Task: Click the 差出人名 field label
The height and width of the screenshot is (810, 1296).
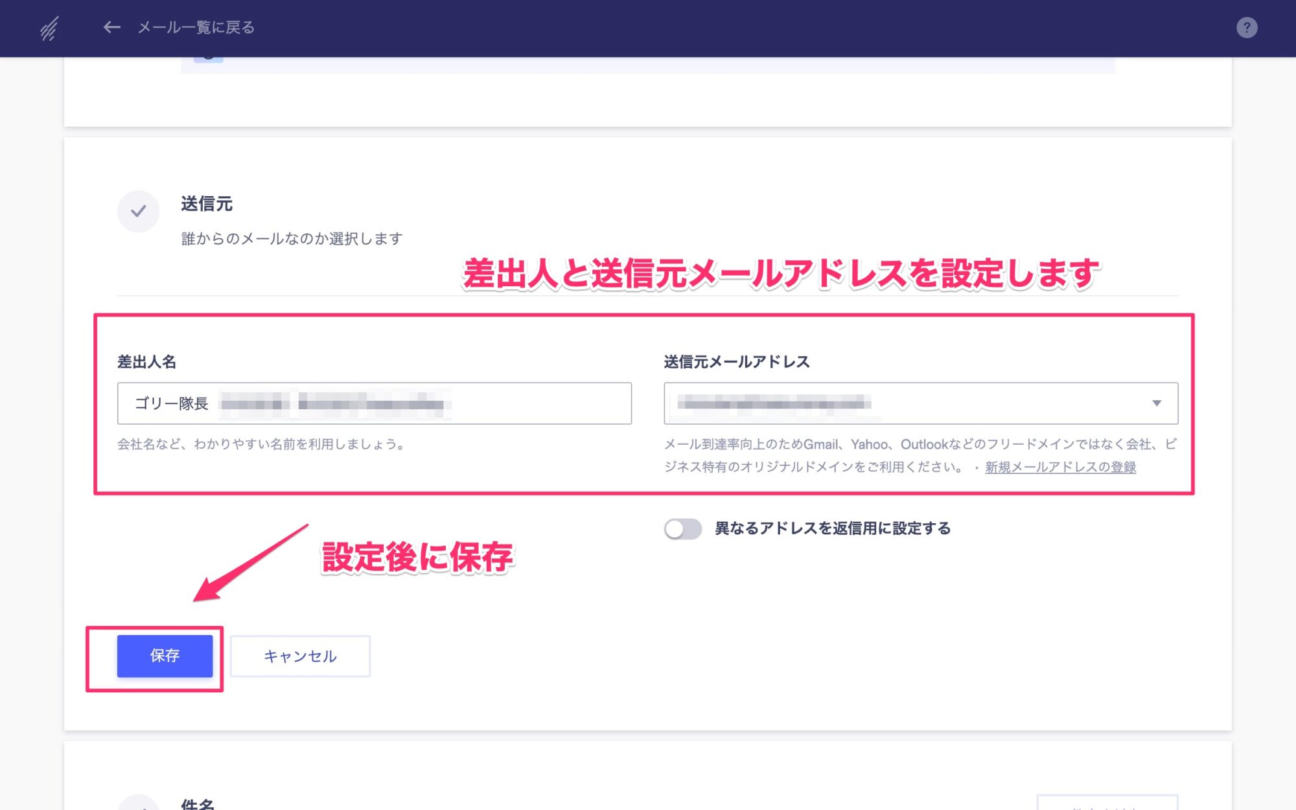Action: coord(146,362)
